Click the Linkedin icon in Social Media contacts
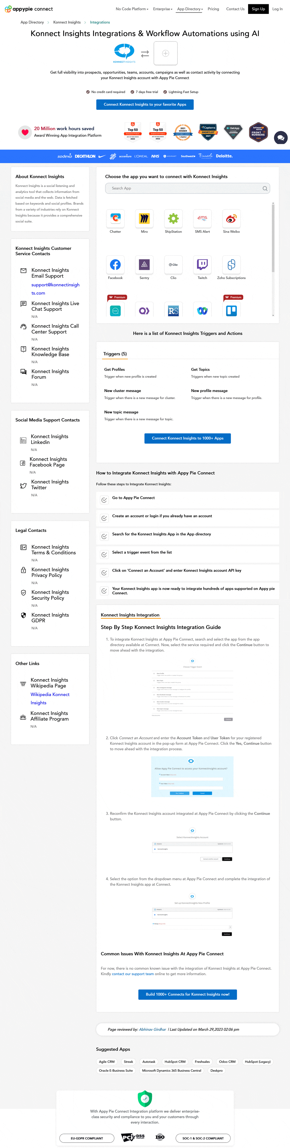290x1148 pixels. 23,440
